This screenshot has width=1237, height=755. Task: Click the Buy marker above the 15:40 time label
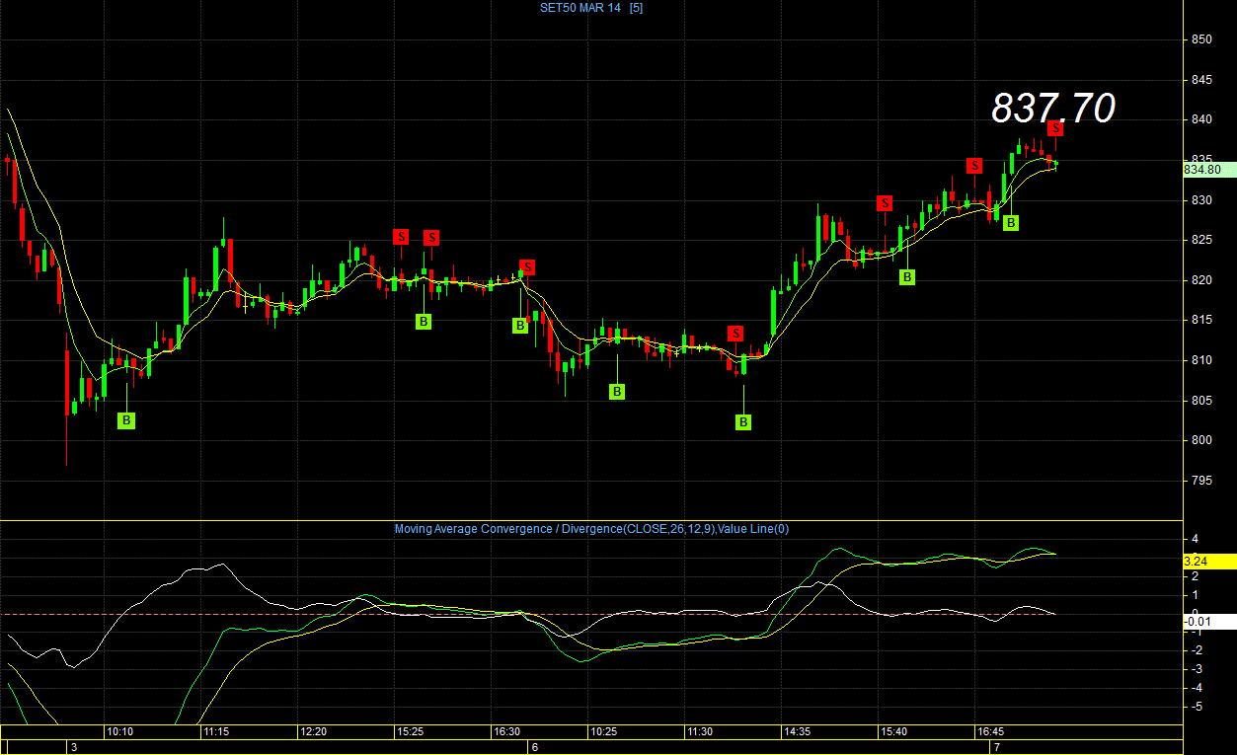907,277
